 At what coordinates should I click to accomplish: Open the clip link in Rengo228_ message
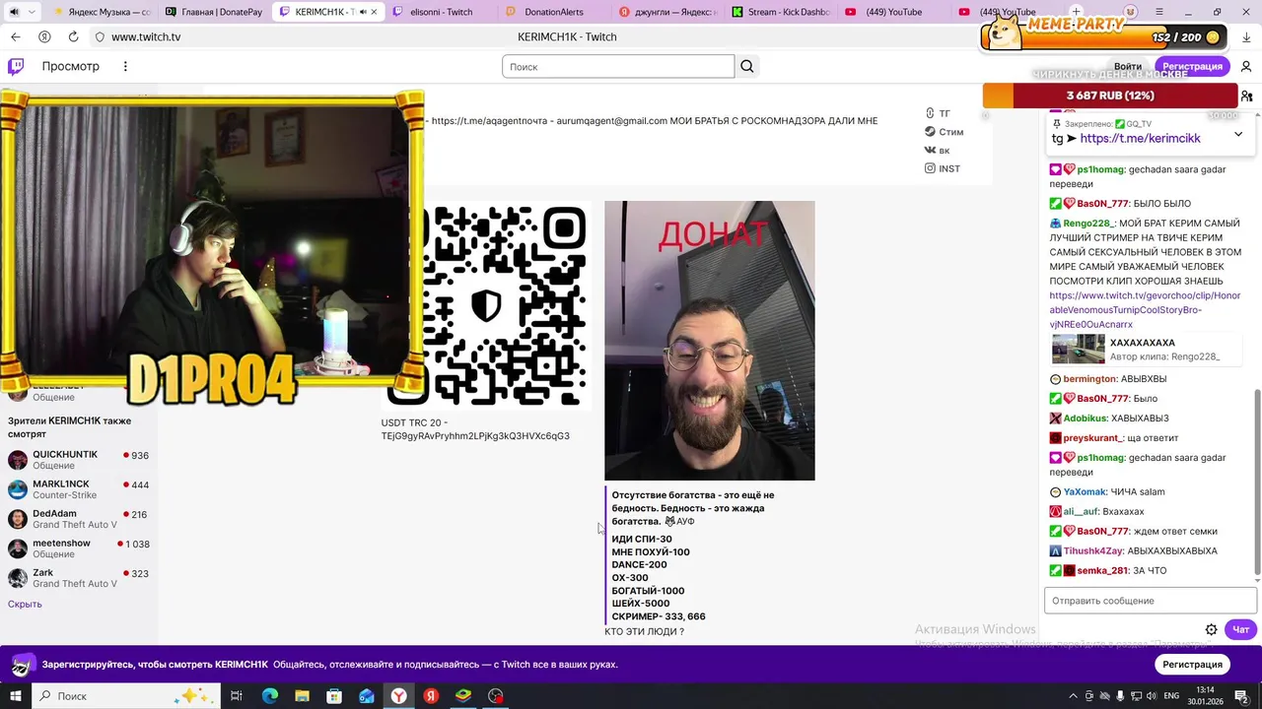1145,309
